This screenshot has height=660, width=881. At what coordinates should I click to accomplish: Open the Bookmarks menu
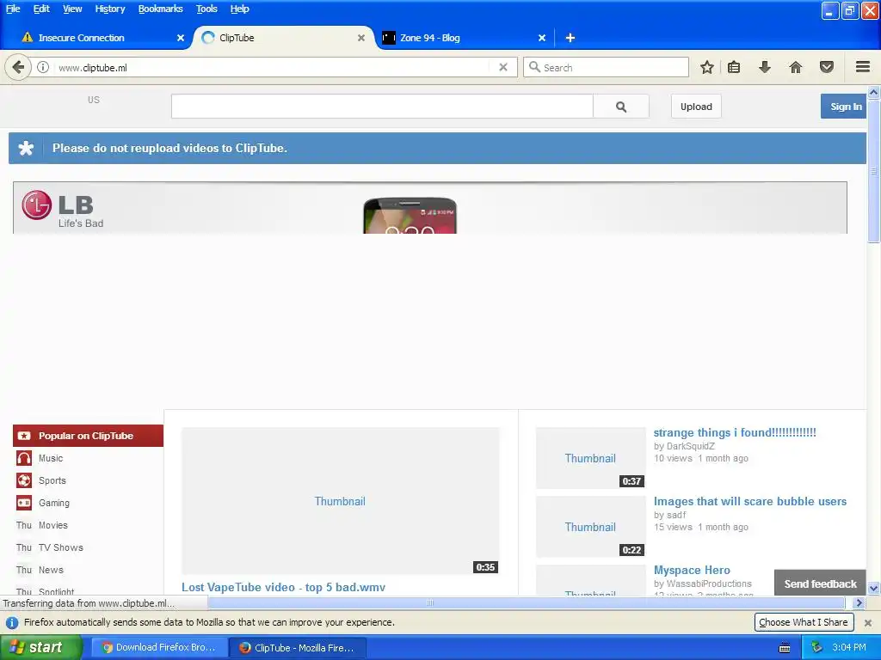click(x=160, y=9)
